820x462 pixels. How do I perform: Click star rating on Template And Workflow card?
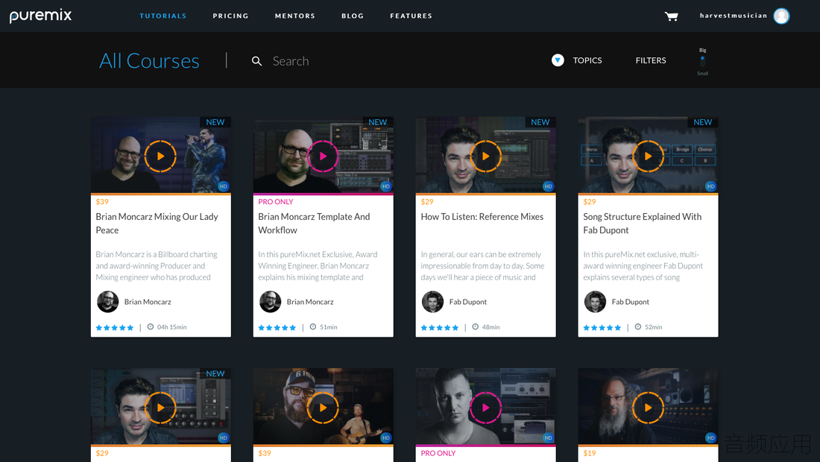(277, 328)
